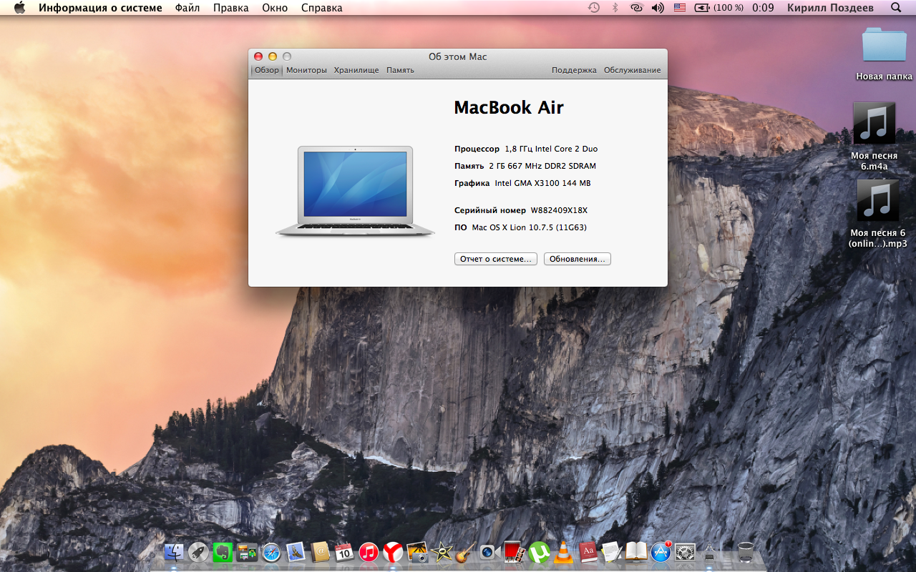
Task: Open the Поддержка link
Action: [x=574, y=70]
